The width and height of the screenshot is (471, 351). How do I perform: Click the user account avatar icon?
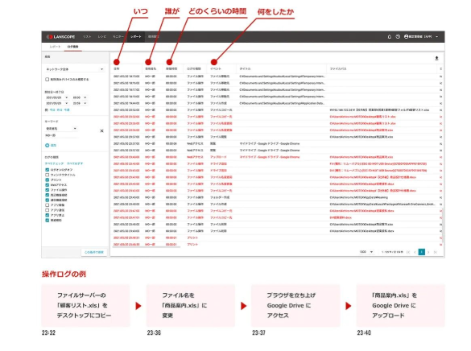point(406,37)
